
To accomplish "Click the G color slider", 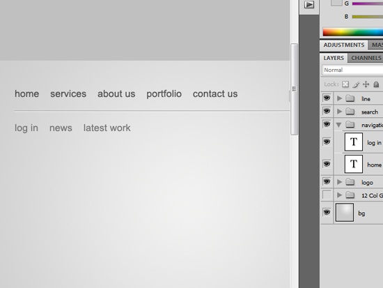I will [x=368, y=3].
